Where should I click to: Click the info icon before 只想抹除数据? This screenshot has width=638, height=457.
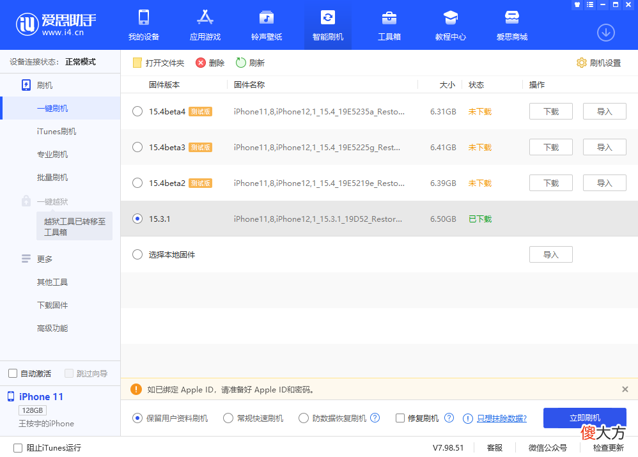[468, 419]
